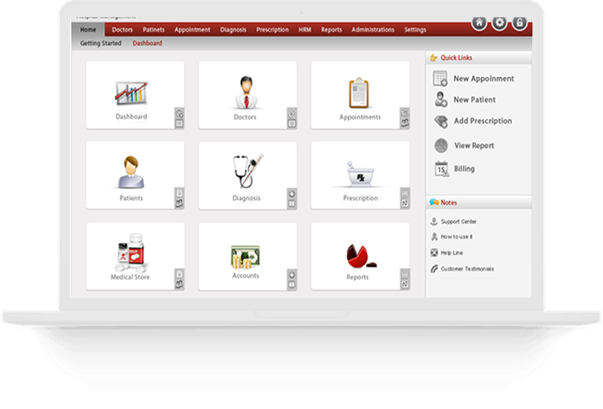Open the Administrations menu item

point(373,30)
